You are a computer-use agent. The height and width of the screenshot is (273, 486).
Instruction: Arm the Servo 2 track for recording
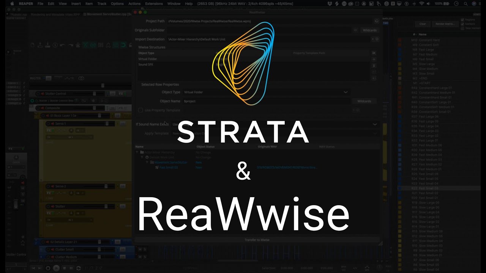48,187
